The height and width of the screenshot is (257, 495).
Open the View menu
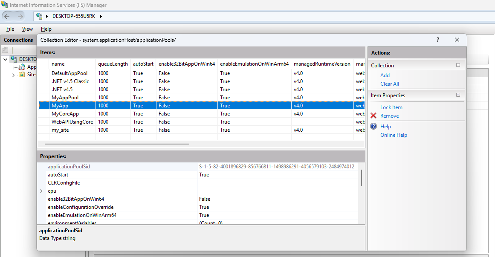(27, 29)
